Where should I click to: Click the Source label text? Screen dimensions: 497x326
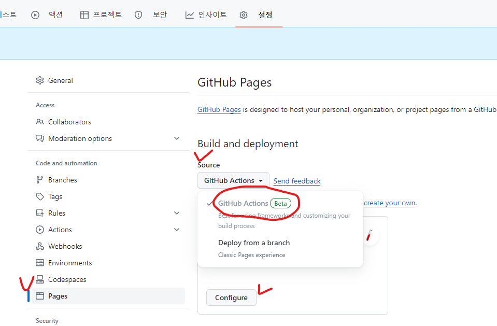tap(208, 165)
